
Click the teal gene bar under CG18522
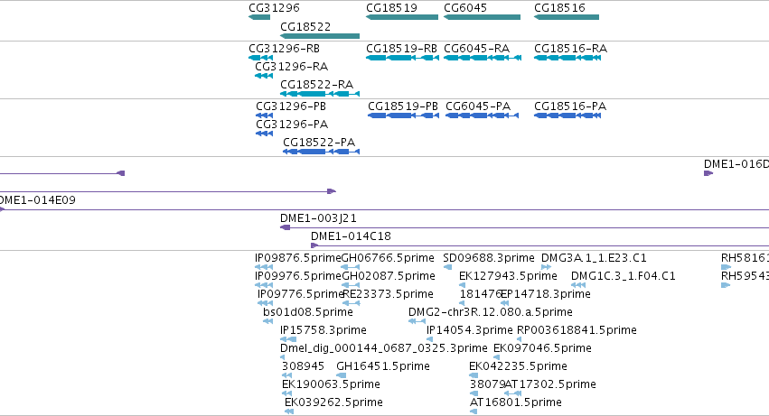[320, 36]
